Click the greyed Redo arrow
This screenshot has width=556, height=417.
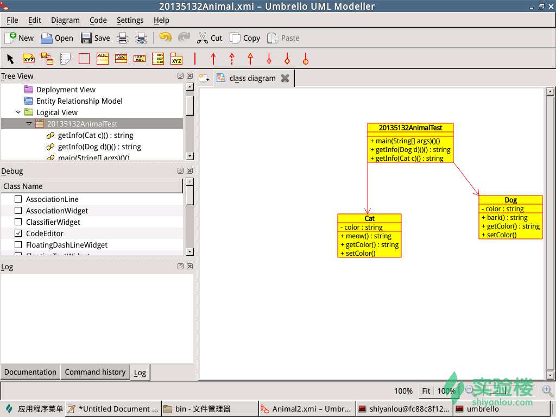click(x=184, y=37)
